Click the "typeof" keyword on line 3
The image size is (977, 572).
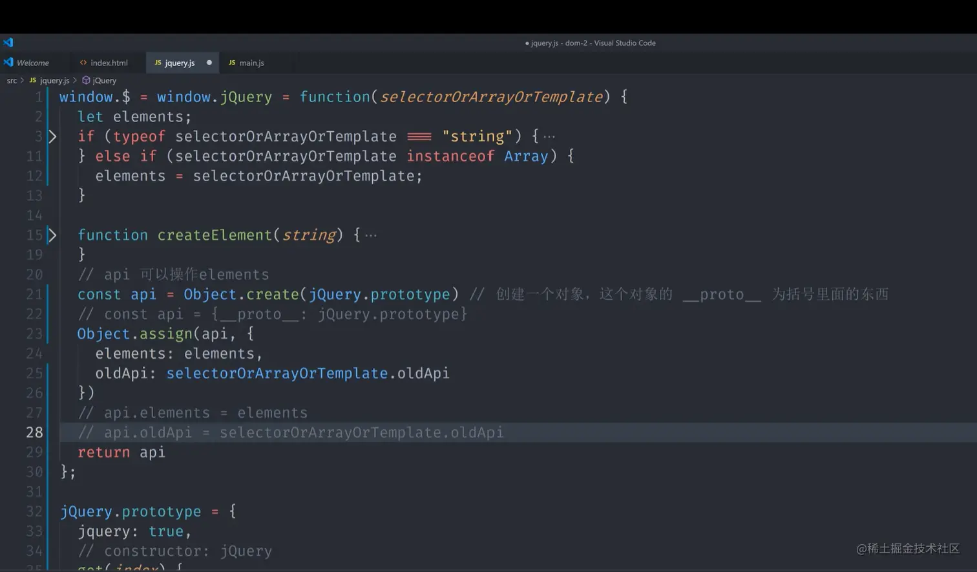tap(139, 136)
